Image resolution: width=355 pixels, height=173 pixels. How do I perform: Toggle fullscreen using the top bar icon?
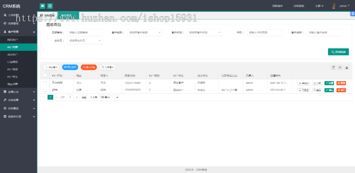tap(50, 6)
